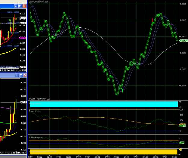Click the '19 May 12:25' time label
Image resolution: width=188 pixels, height=158 pixels.
tap(9, 70)
